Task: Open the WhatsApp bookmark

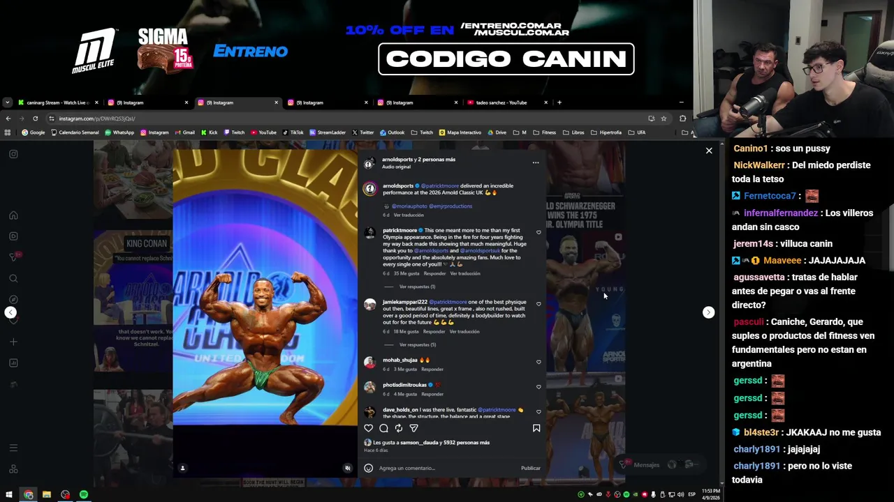Action: (119, 132)
